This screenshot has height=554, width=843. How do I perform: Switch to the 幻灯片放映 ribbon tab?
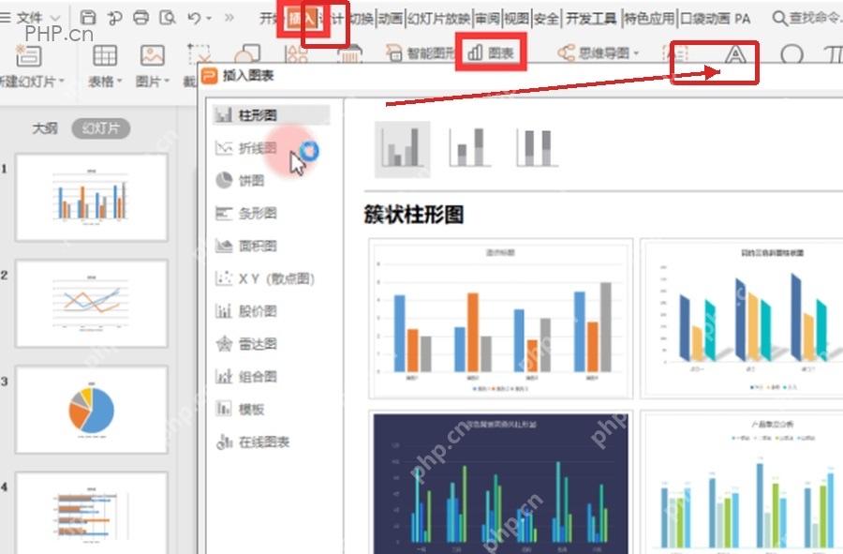point(438,19)
